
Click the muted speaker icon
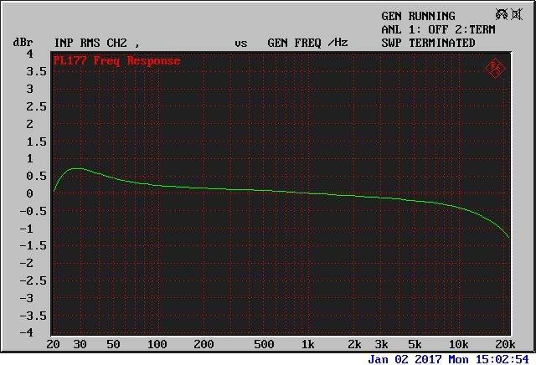[x=518, y=15]
